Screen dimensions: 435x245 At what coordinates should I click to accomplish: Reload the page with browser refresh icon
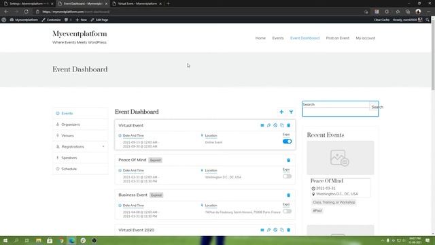click(26, 12)
